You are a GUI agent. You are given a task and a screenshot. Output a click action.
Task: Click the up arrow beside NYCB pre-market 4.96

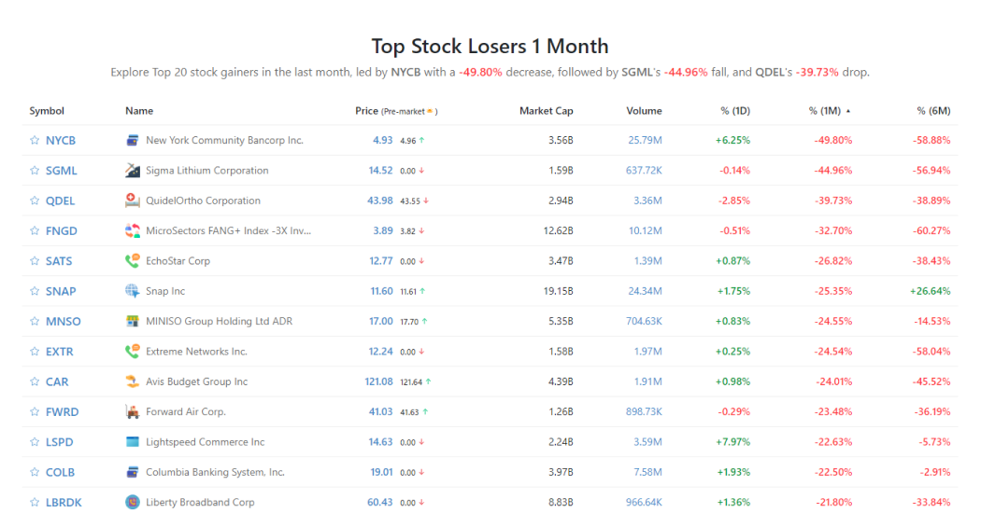click(x=421, y=141)
